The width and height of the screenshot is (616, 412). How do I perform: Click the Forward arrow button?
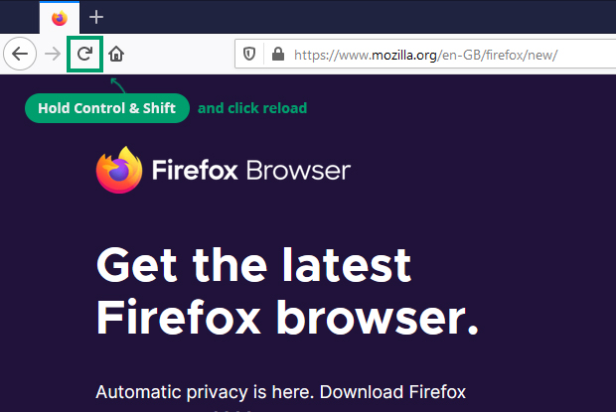tap(53, 54)
